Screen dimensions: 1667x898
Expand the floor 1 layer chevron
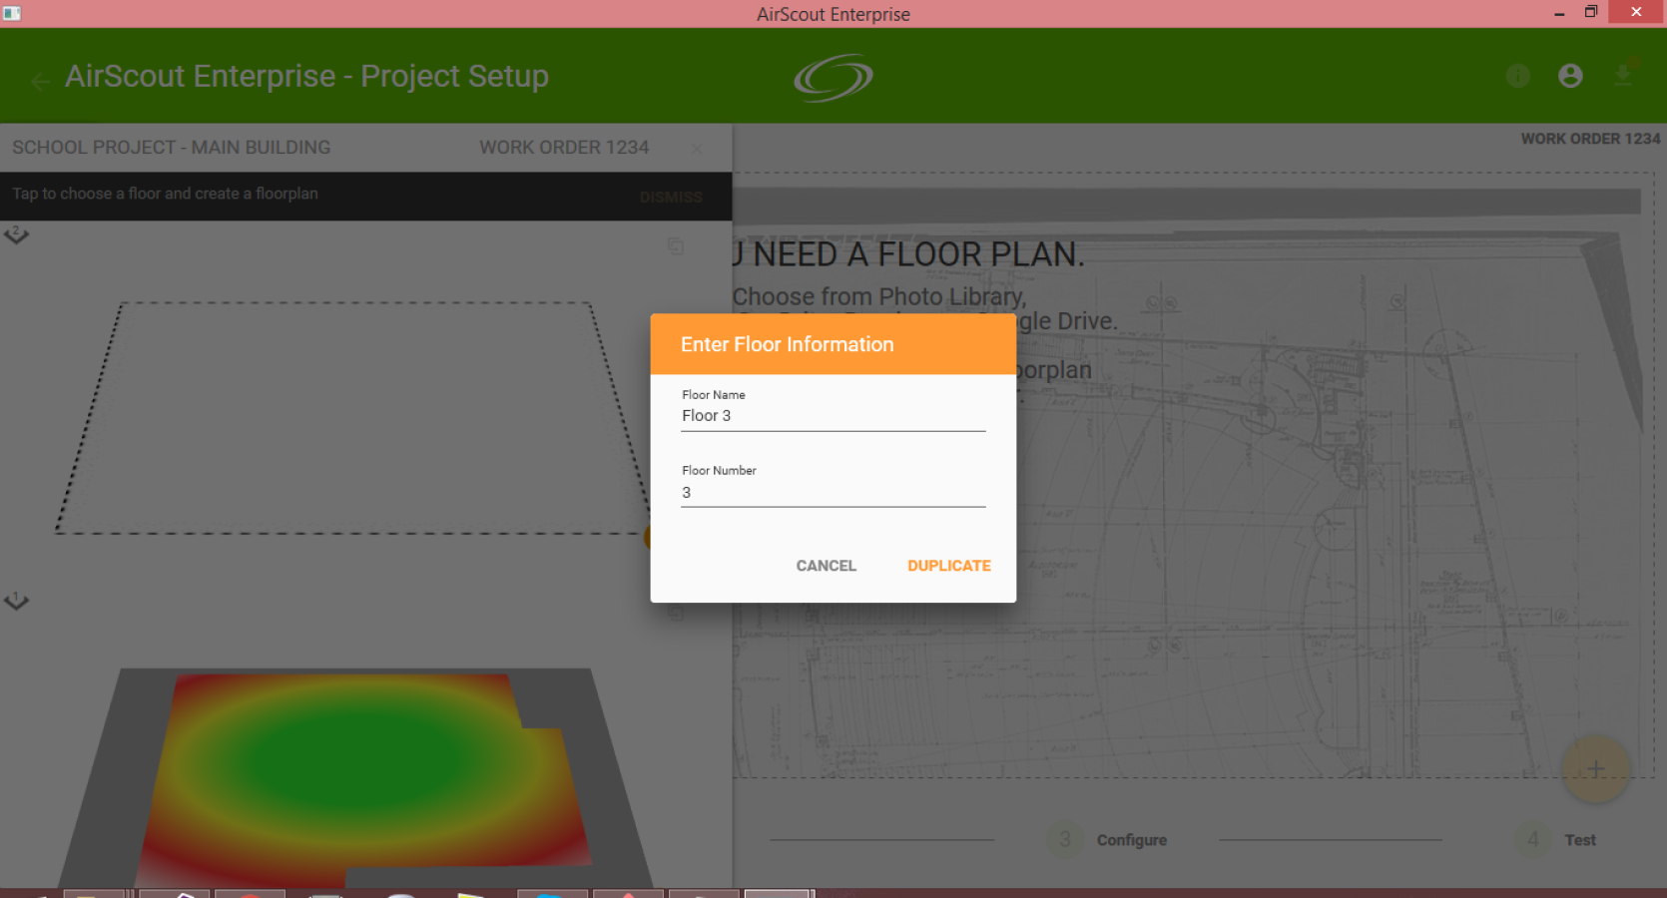tap(17, 601)
